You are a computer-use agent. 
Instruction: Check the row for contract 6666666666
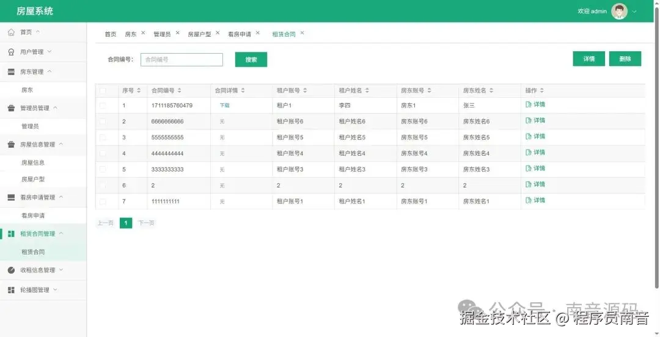tap(103, 121)
